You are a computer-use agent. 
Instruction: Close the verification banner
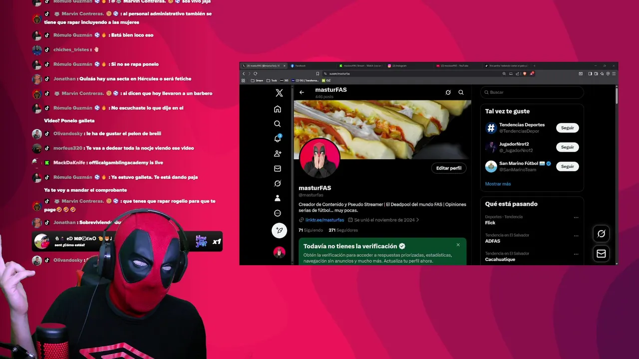[458, 245]
